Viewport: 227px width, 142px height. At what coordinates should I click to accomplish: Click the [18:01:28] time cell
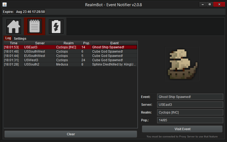[14, 64]
